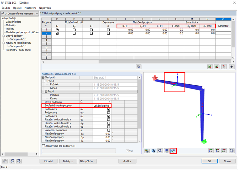The width and height of the screenshot is (238, 170).
Task: Toggle the move/rotate view icon under the 3D view
Action: pos(153,151)
